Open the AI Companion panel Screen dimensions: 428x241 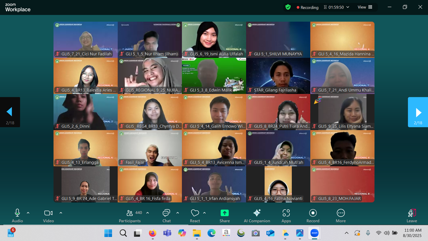257,216
